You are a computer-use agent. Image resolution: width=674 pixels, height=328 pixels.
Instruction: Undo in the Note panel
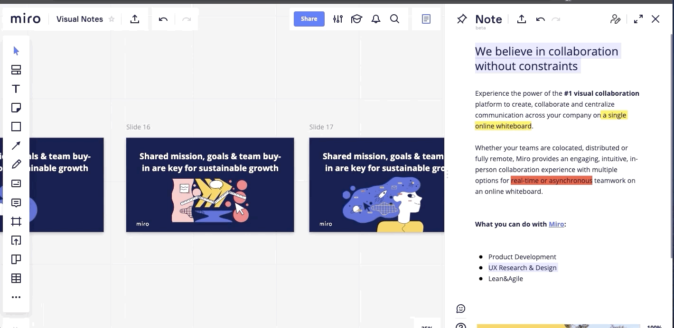click(x=540, y=19)
